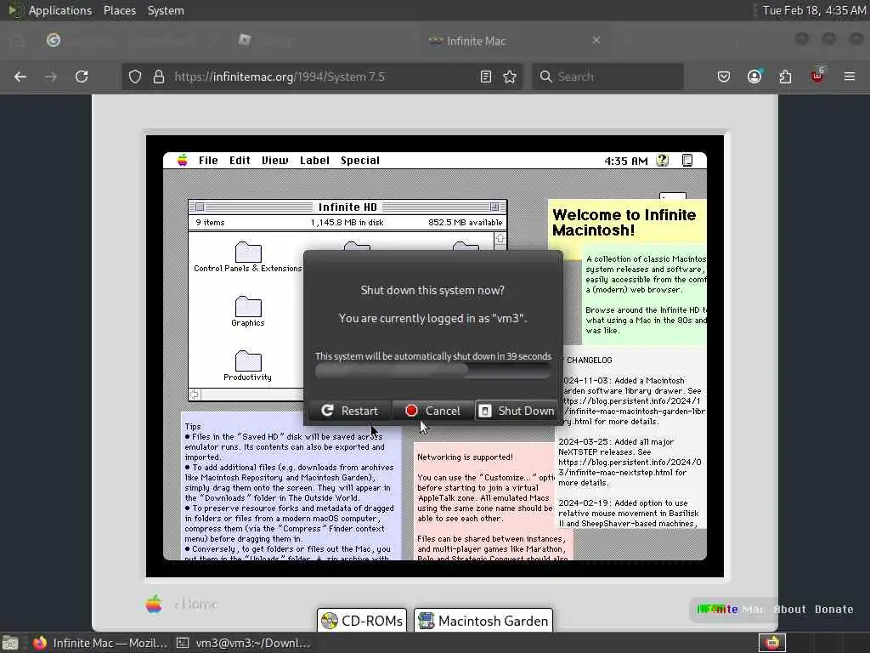Click the 'Networking is supported!' note text
870x653 pixels.
pyautogui.click(x=465, y=457)
